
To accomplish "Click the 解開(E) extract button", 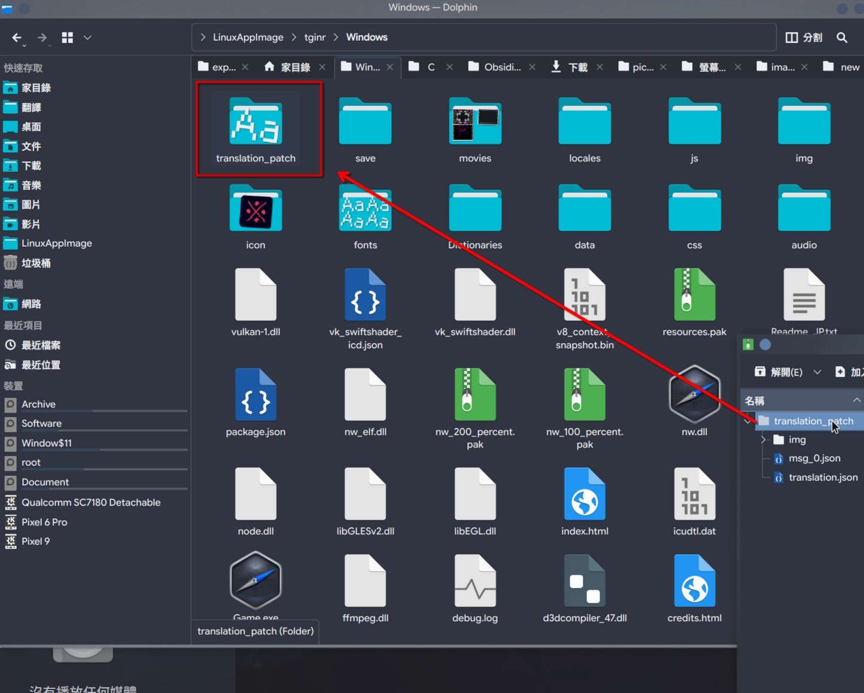I will click(778, 372).
